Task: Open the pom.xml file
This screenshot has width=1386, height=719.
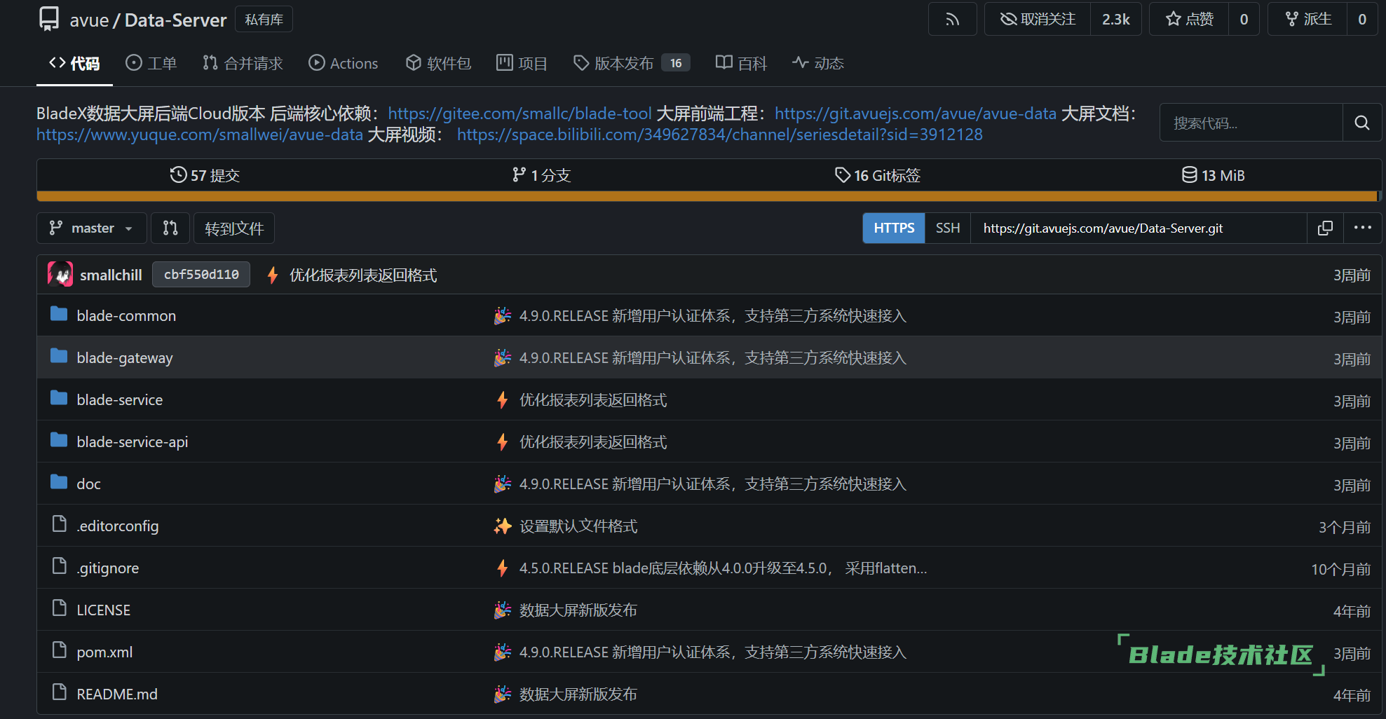Action: [104, 652]
